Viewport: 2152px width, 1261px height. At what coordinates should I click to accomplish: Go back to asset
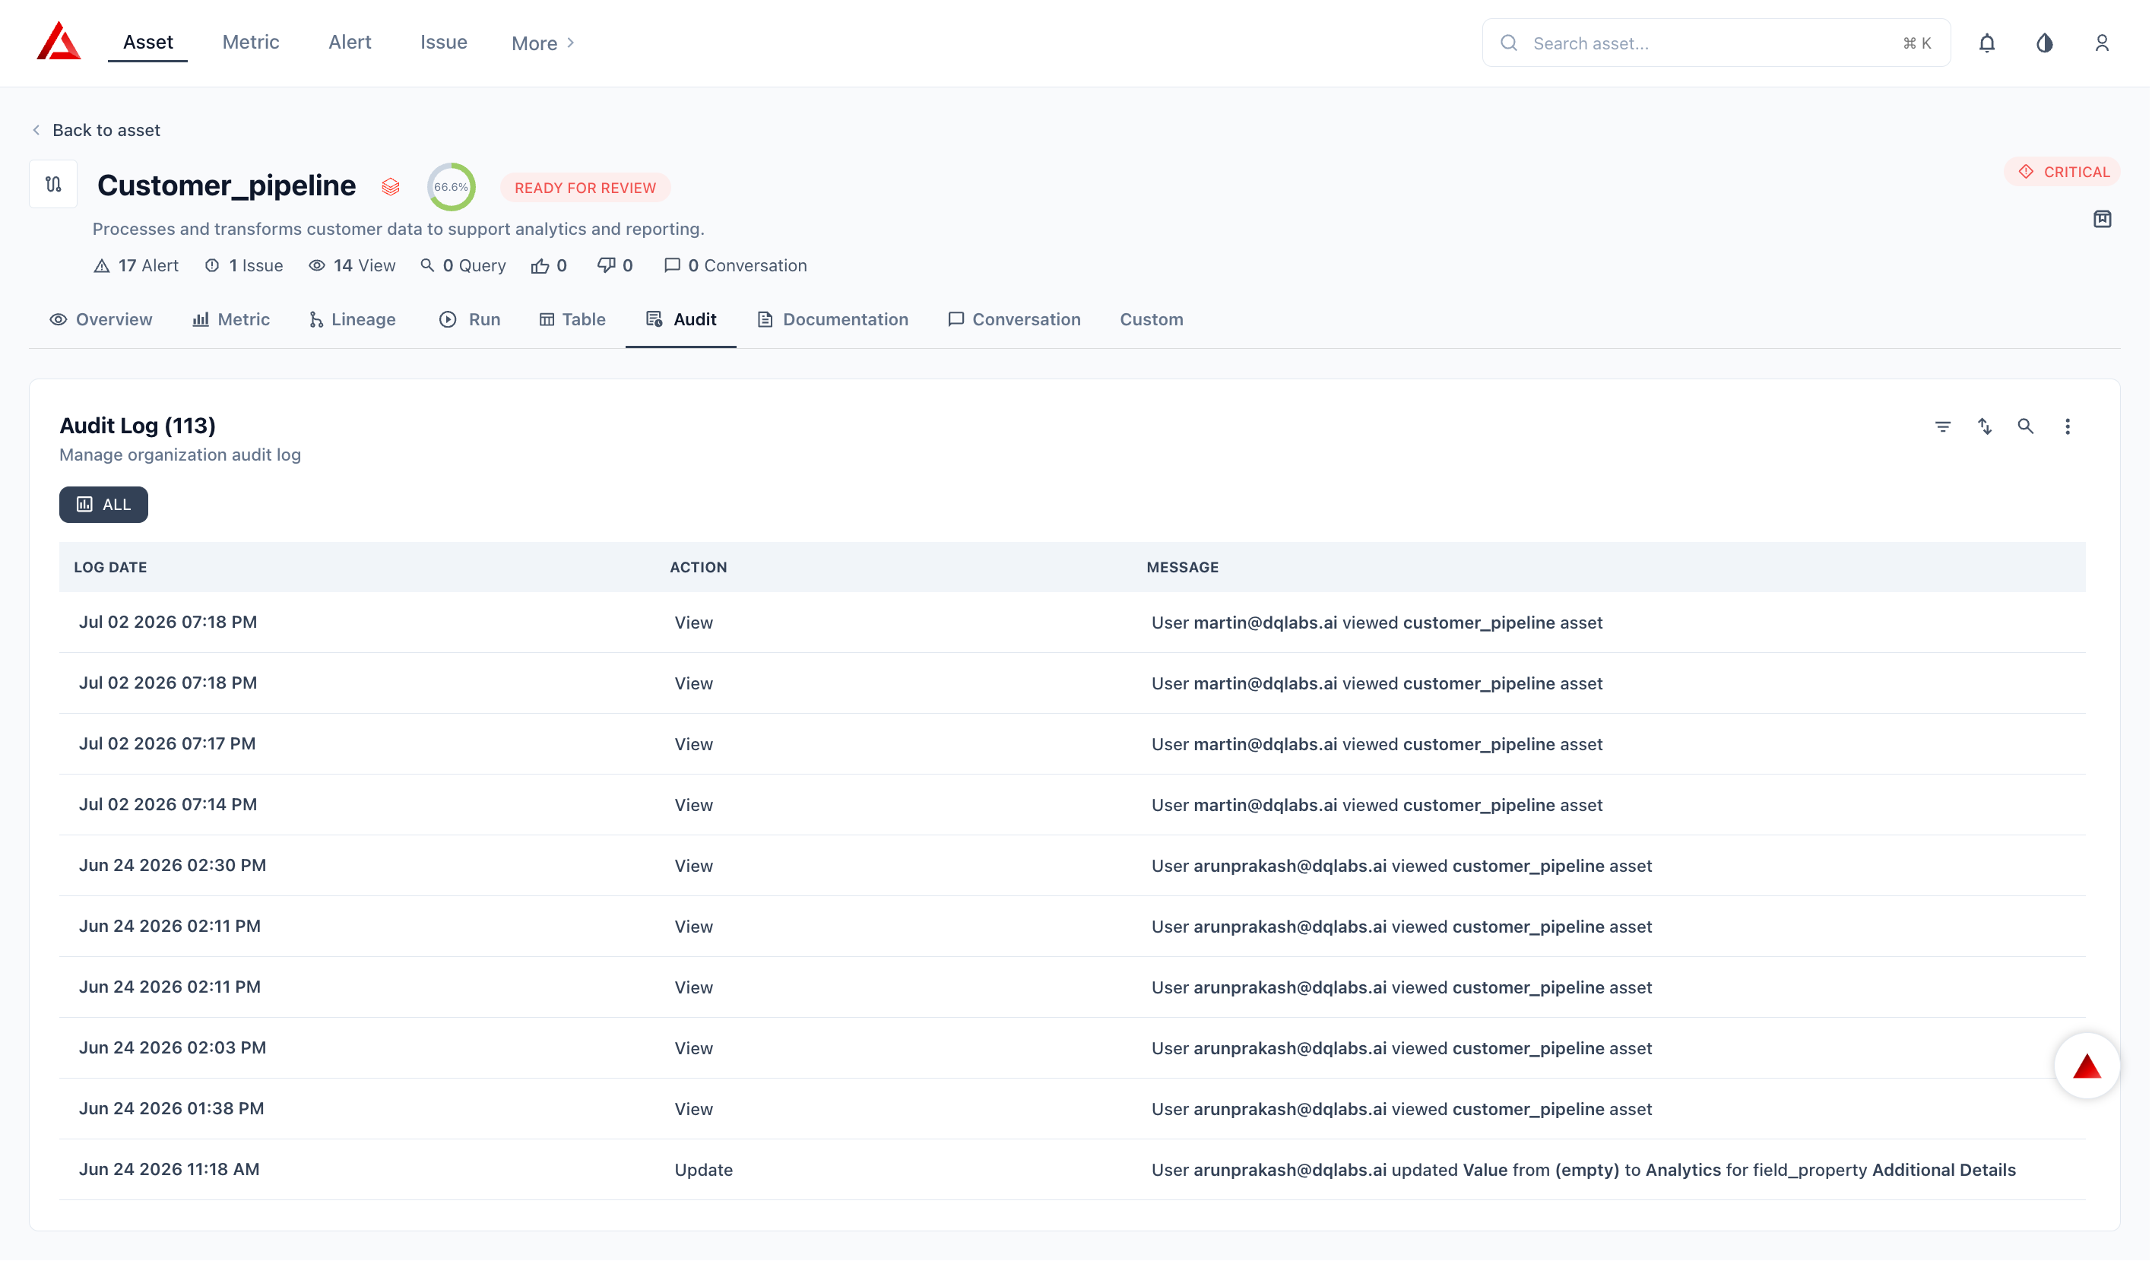(x=97, y=131)
